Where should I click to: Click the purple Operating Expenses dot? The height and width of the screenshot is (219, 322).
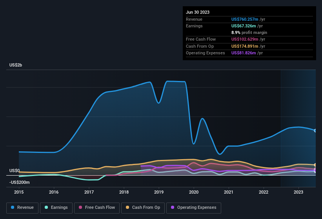(x=173, y=207)
